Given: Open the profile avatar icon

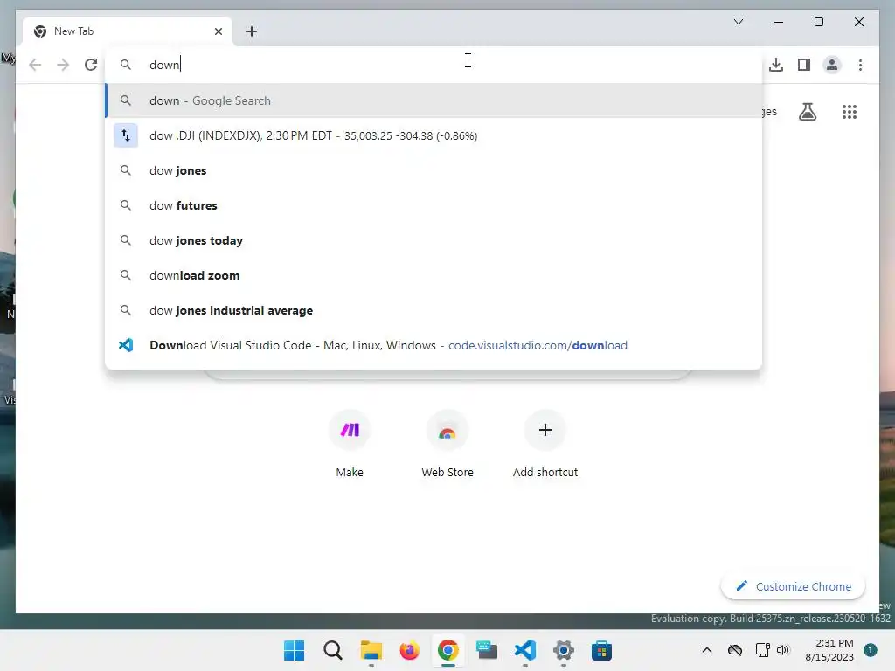Looking at the screenshot, I should pos(832,65).
